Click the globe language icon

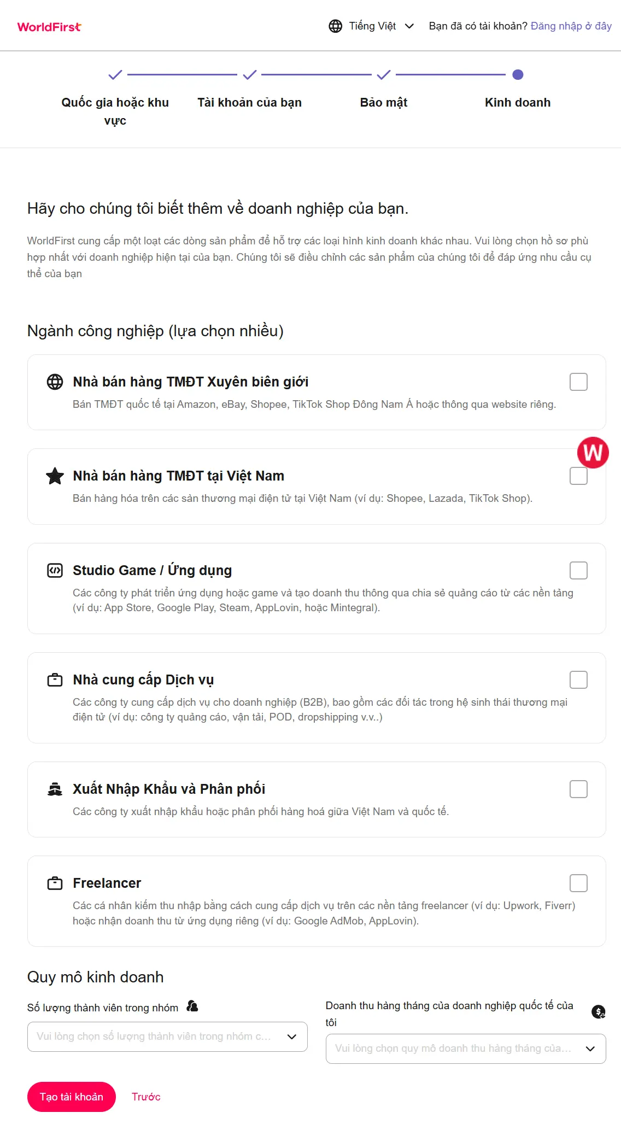(x=335, y=26)
